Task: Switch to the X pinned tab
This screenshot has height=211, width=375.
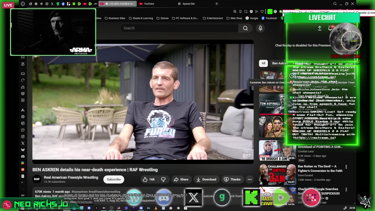Action: (52, 4)
